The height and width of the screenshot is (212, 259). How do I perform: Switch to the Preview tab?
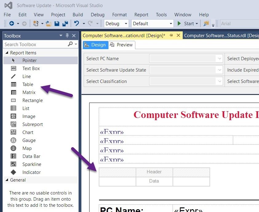tap(122, 45)
